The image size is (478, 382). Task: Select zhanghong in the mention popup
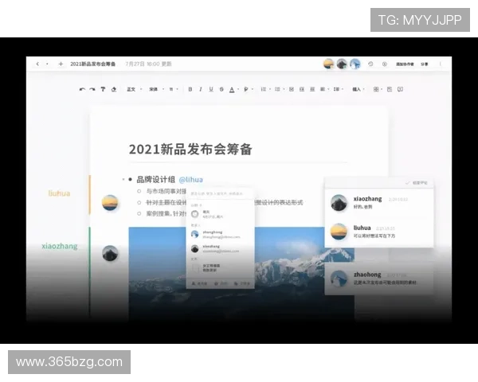pos(220,234)
